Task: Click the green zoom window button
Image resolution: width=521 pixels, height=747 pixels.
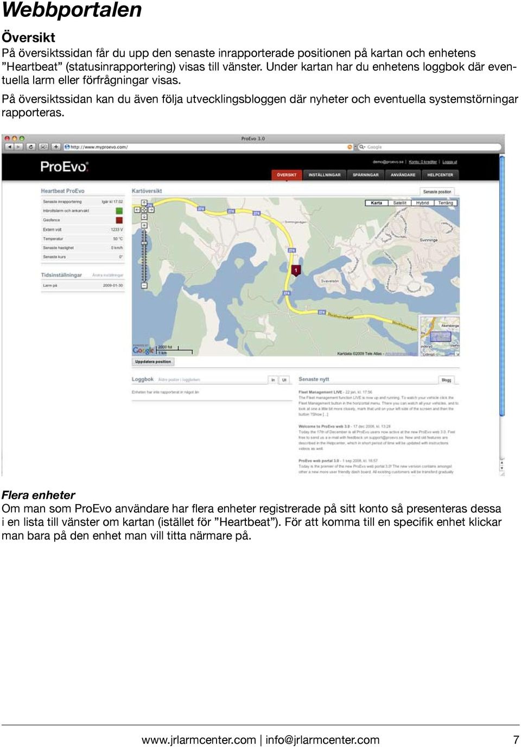Action: [21, 139]
